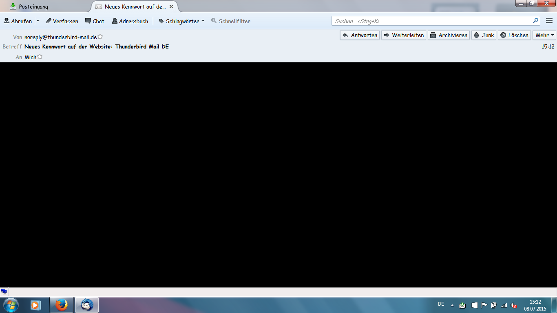557x313 pixels.
Task: Open Firefox from the taskbar
Action: (x=62, y=305)
